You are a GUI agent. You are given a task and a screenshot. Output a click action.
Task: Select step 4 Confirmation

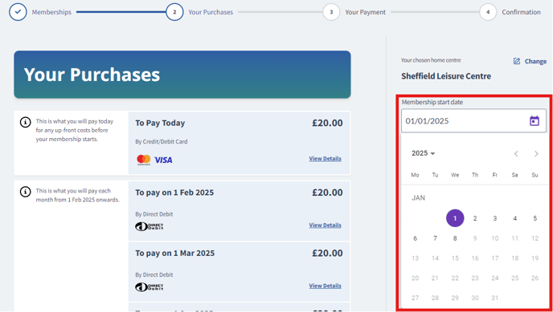[488, 12]
